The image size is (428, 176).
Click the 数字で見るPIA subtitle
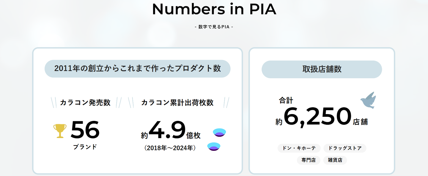click(214, 27)
